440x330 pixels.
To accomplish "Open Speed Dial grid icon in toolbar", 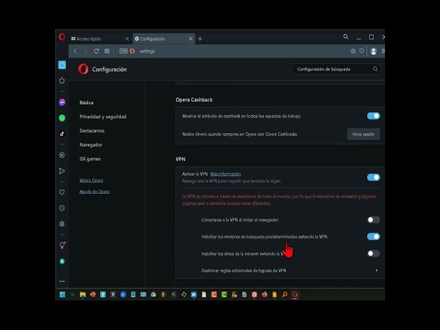I will (x=107, y=51).
